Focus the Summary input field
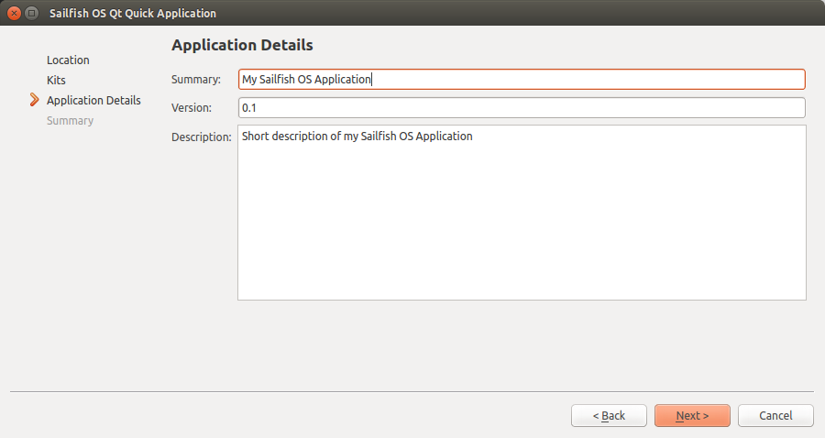825x438 pixels. coord(521,80)
